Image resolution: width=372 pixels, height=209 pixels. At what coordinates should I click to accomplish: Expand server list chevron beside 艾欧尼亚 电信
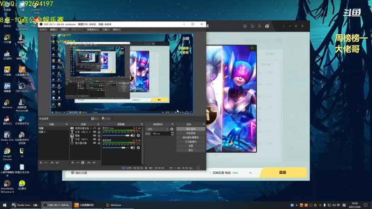(x=250, y=173)
